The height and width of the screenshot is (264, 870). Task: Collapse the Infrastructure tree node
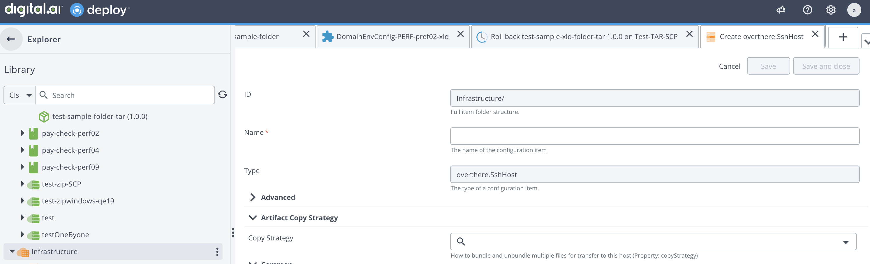coord(12,251)
